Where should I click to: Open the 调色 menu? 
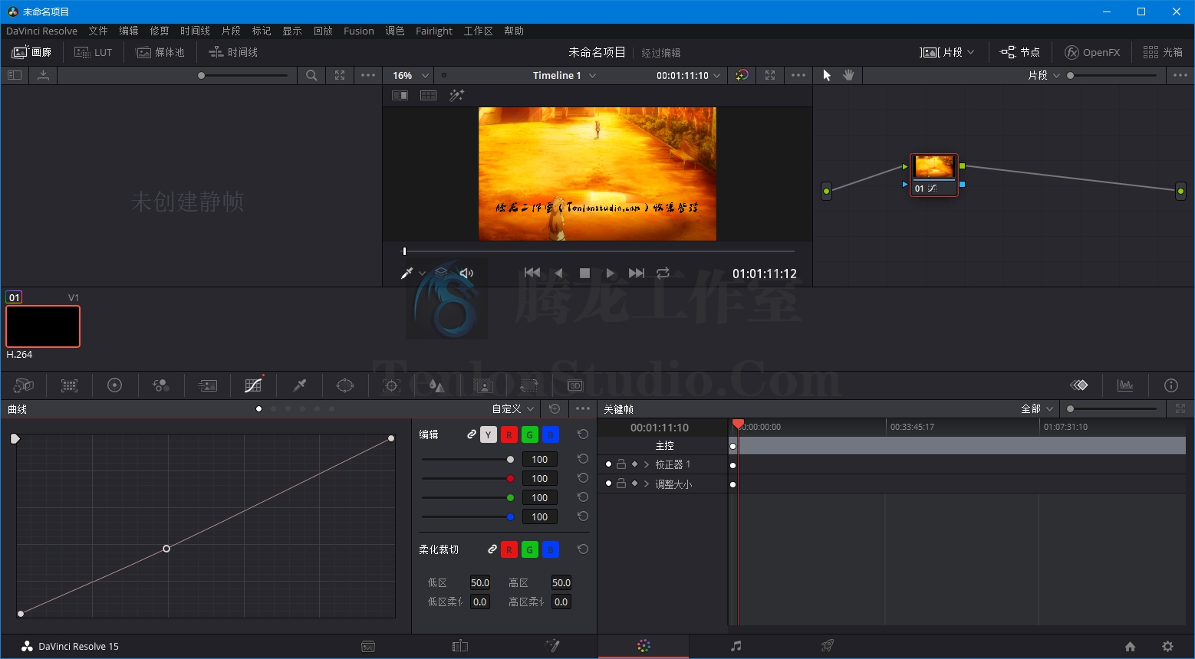(x=395, y=31)
